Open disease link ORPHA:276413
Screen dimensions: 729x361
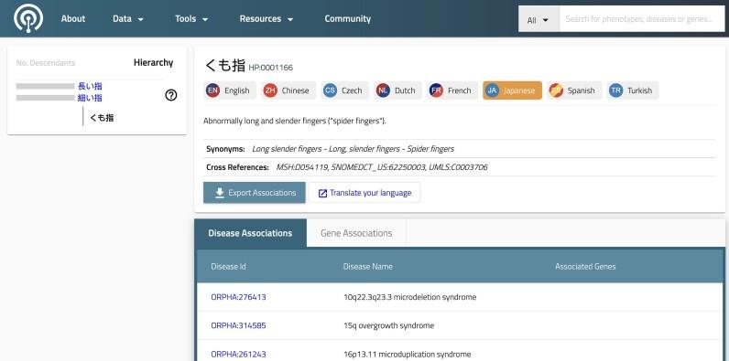[x=238, y=297]
